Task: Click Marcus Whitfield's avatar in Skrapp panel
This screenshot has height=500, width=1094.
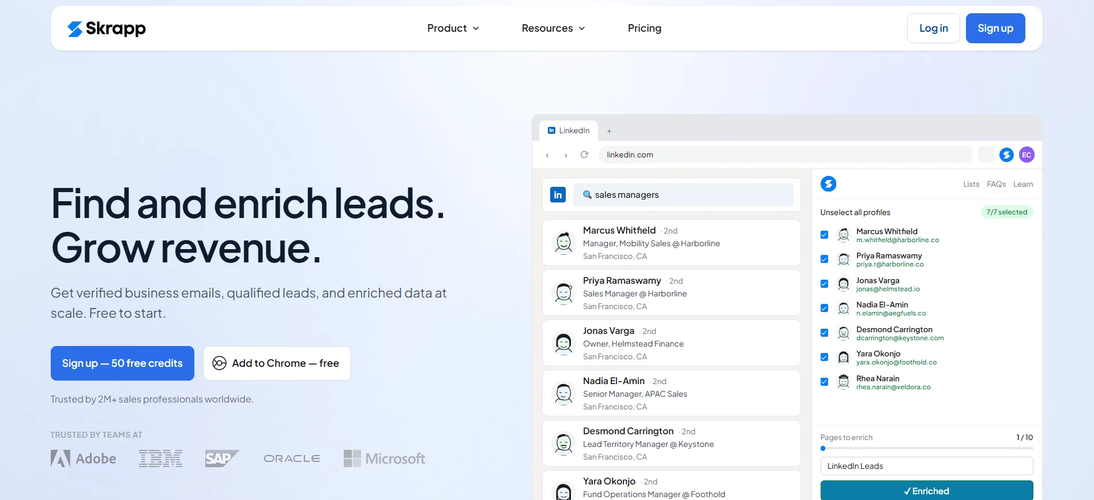Action: 844,235
